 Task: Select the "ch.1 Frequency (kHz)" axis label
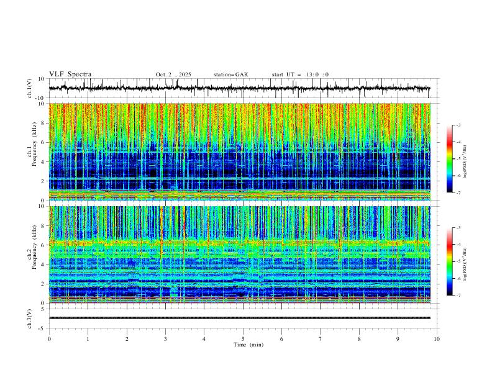pyautogui.click(x=32, y=144)
